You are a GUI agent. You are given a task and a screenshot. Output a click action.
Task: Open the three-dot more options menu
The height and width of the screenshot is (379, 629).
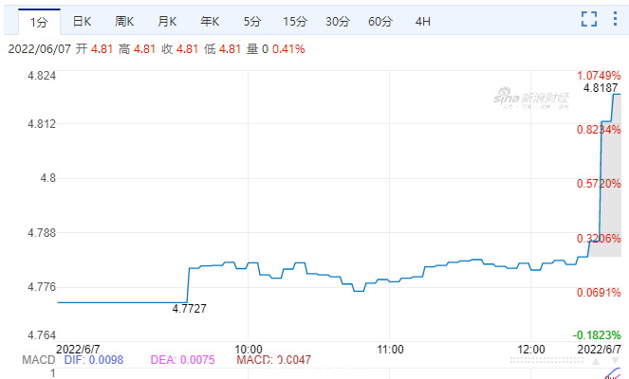(x=615, y=19)
